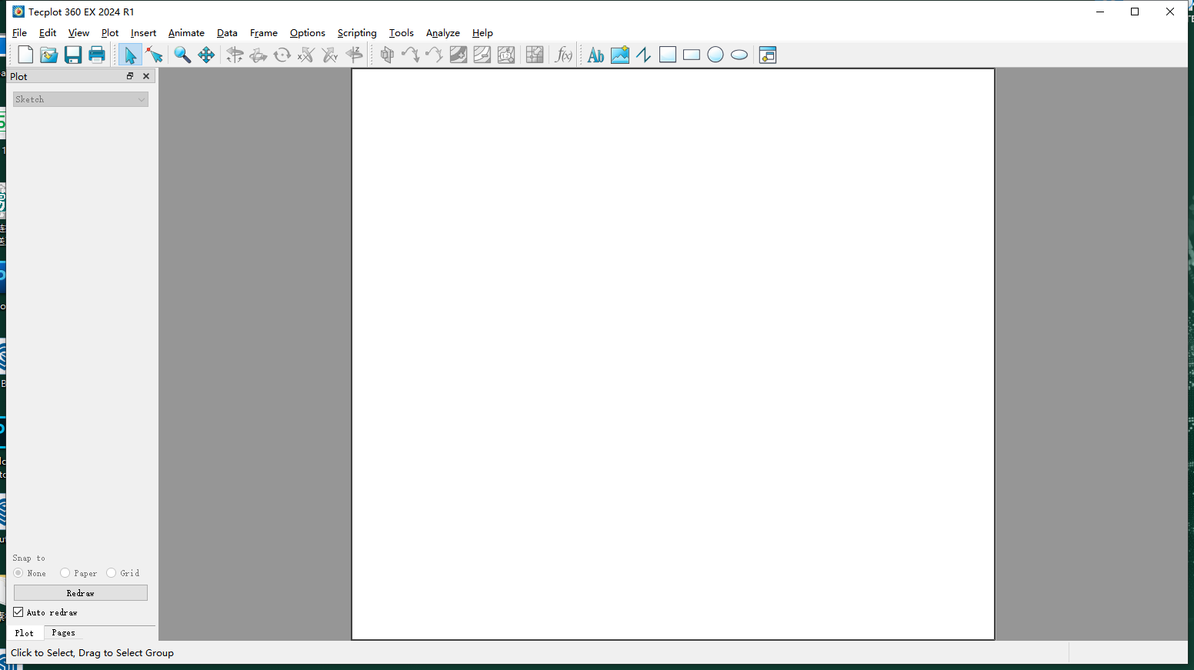Pick the spherical 3D rotate tool
Viewport: 1194px width, 670px height.
click(235, 55)
